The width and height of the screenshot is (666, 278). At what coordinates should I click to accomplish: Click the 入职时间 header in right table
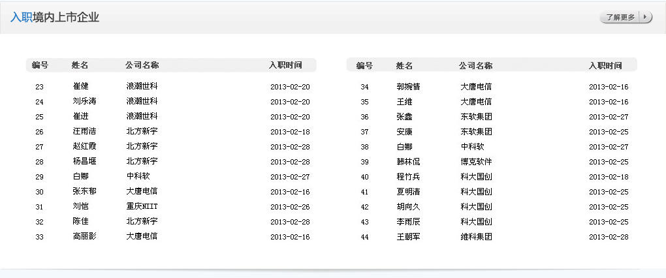coord(605,65)
